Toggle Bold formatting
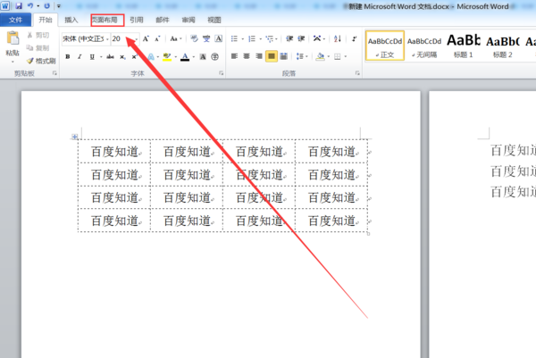 [68, 57]
